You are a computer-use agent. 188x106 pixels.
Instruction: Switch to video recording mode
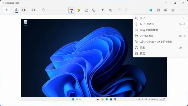(x=24, y=10)
